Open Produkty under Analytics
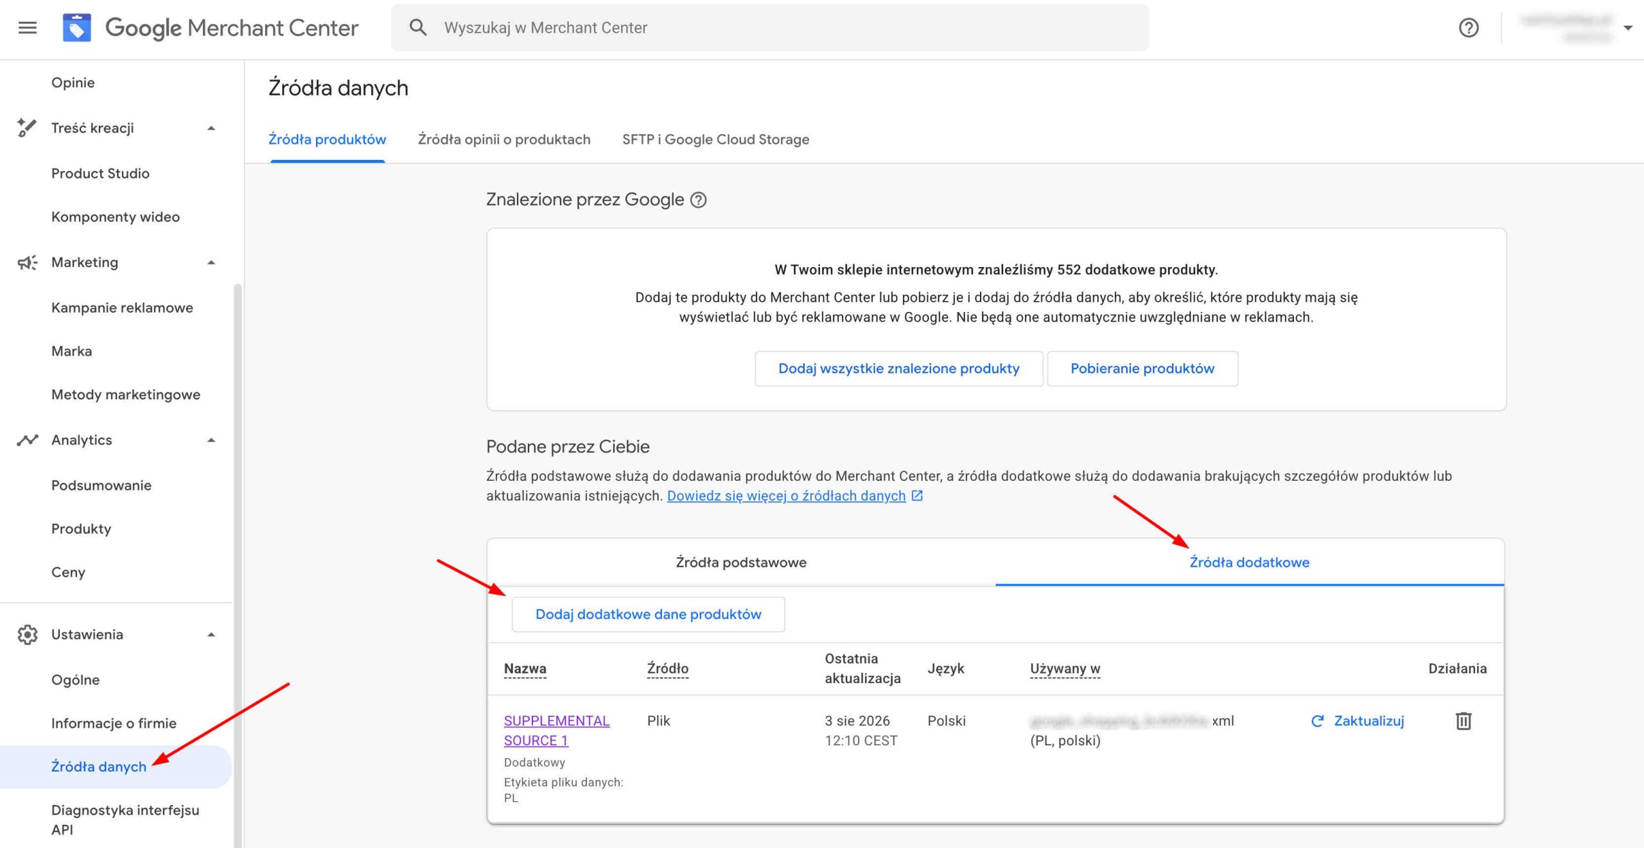Screen dimensions: 1644x848 coord(82,529)
